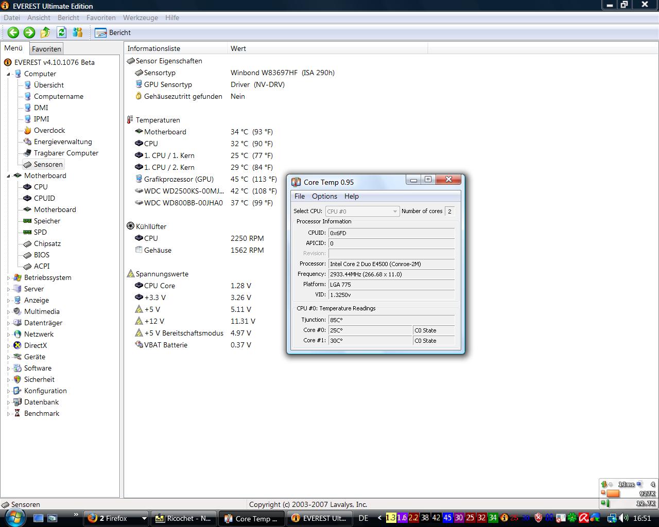Click the Frequency field in Core Temp
This screenshot has height=527, width=659.
click(391, 274)
